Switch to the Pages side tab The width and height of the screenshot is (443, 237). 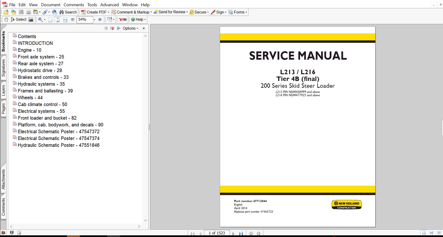[3, 109]
